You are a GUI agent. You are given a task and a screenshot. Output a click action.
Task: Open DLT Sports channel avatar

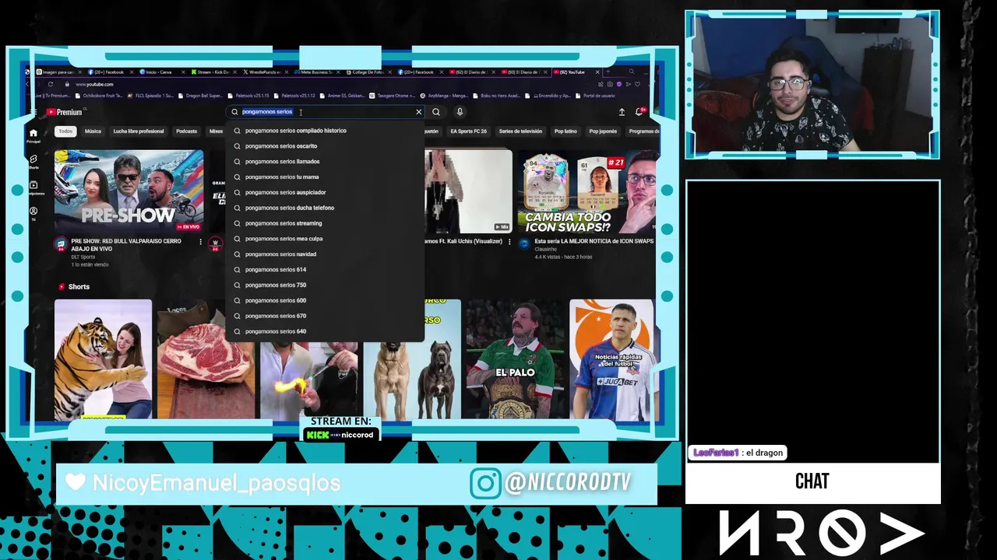click(60, 244)
